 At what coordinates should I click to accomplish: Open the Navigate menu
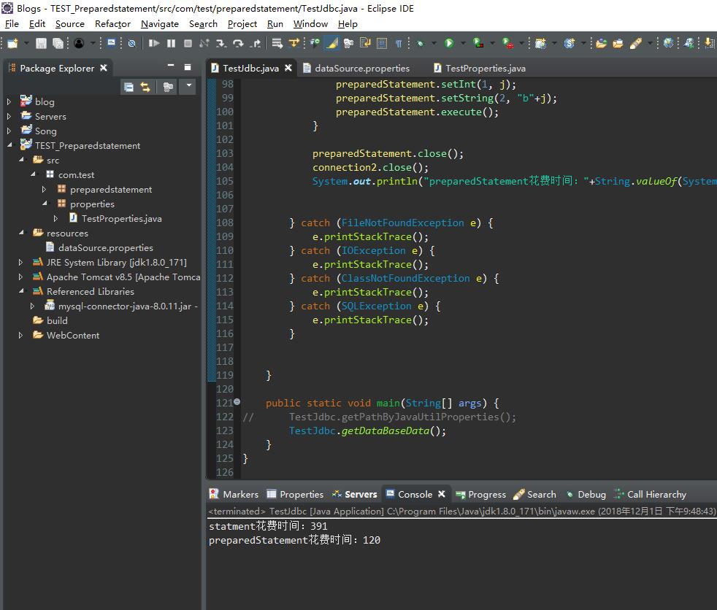(160, 24)
